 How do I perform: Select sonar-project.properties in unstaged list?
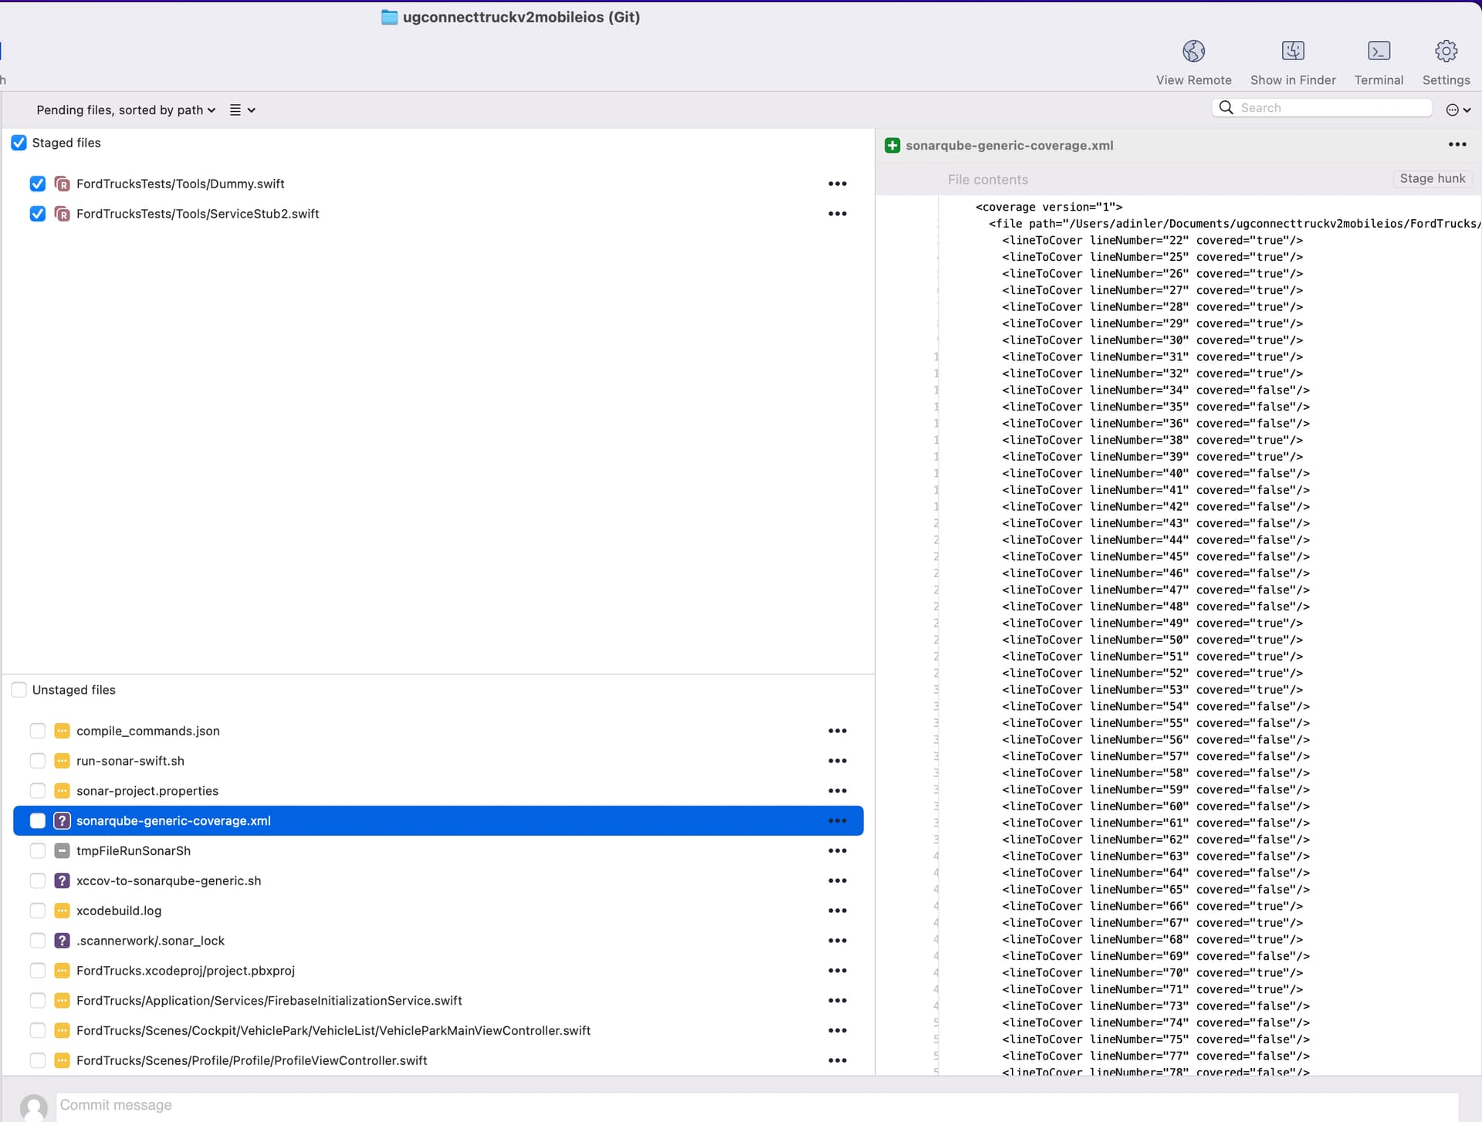147,791
